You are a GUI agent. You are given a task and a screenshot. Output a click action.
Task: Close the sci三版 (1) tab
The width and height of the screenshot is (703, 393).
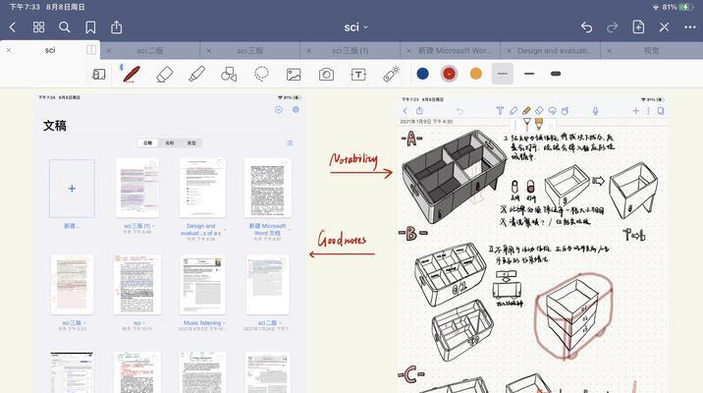(309, 51)
